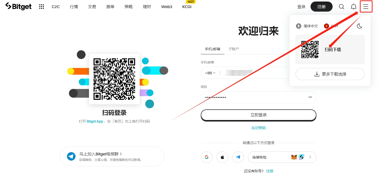Sign in with Google icon
The height and width of the screenshot is (192, 379).
[207, 157]
